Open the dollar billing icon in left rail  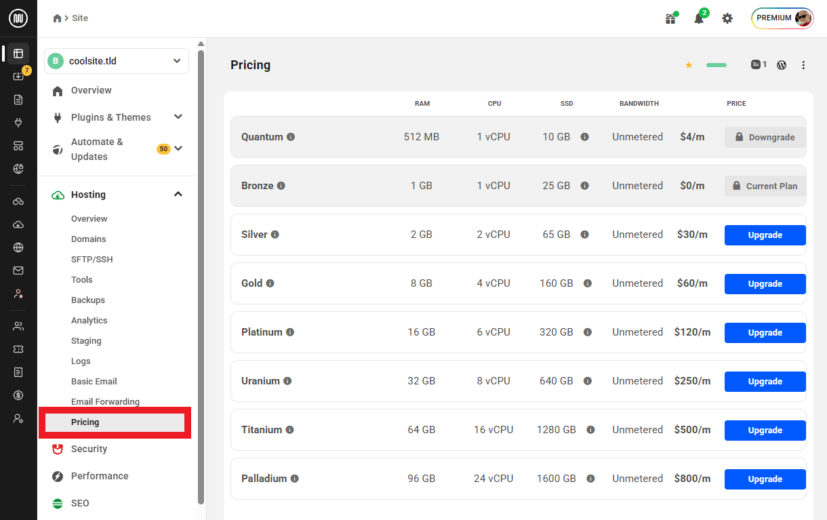18,395
